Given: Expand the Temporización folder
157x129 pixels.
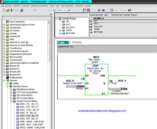Looking at the screenshot, I should click(x=4, y=60).
